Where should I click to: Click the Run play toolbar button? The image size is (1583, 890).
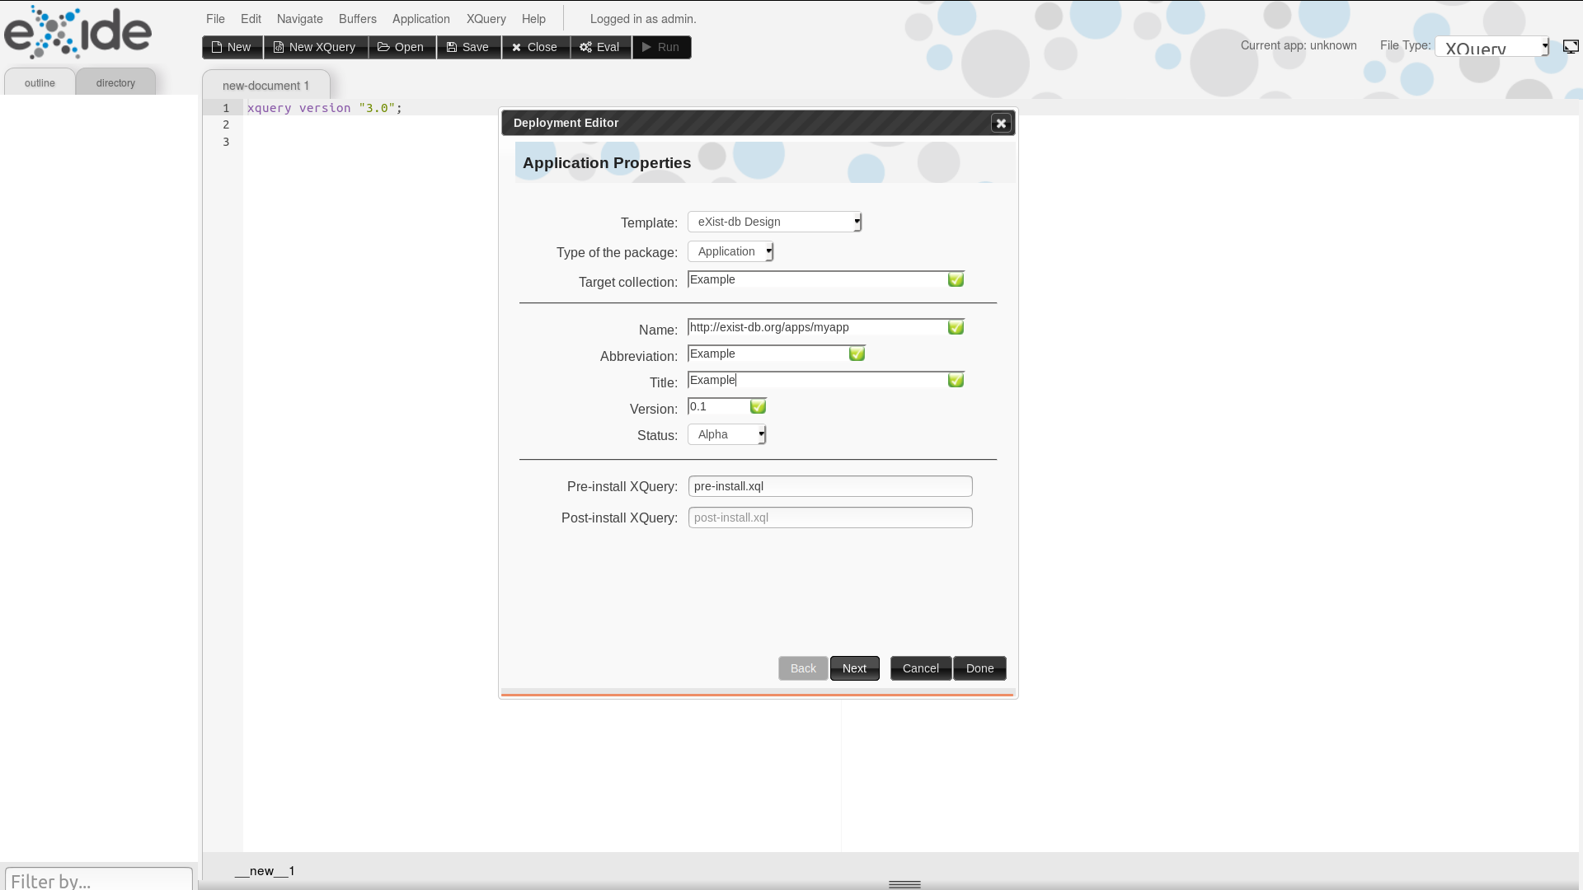pyautogui.click(x=661, y=47)
